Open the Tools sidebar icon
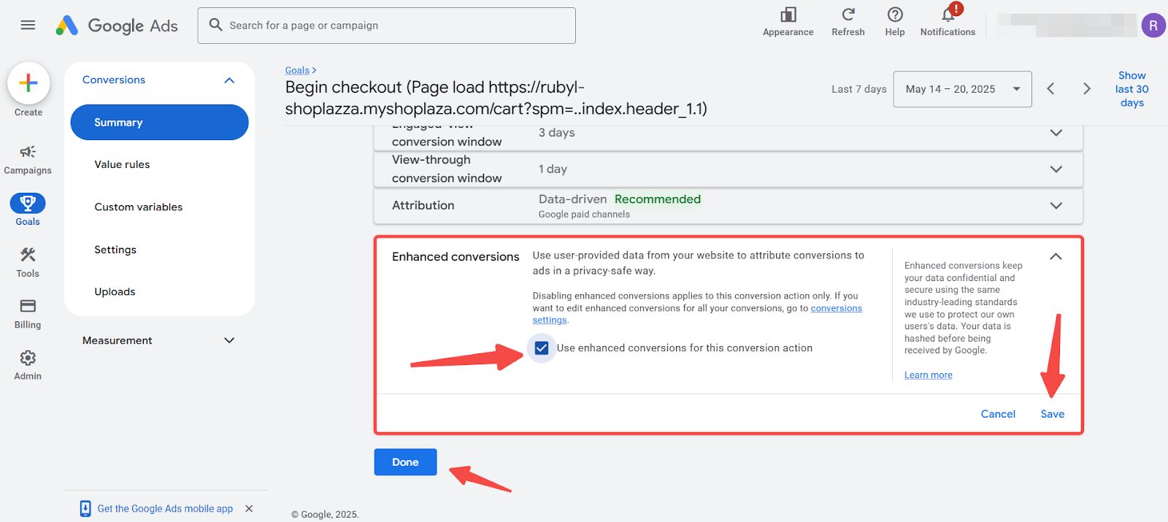 [28, 255]
